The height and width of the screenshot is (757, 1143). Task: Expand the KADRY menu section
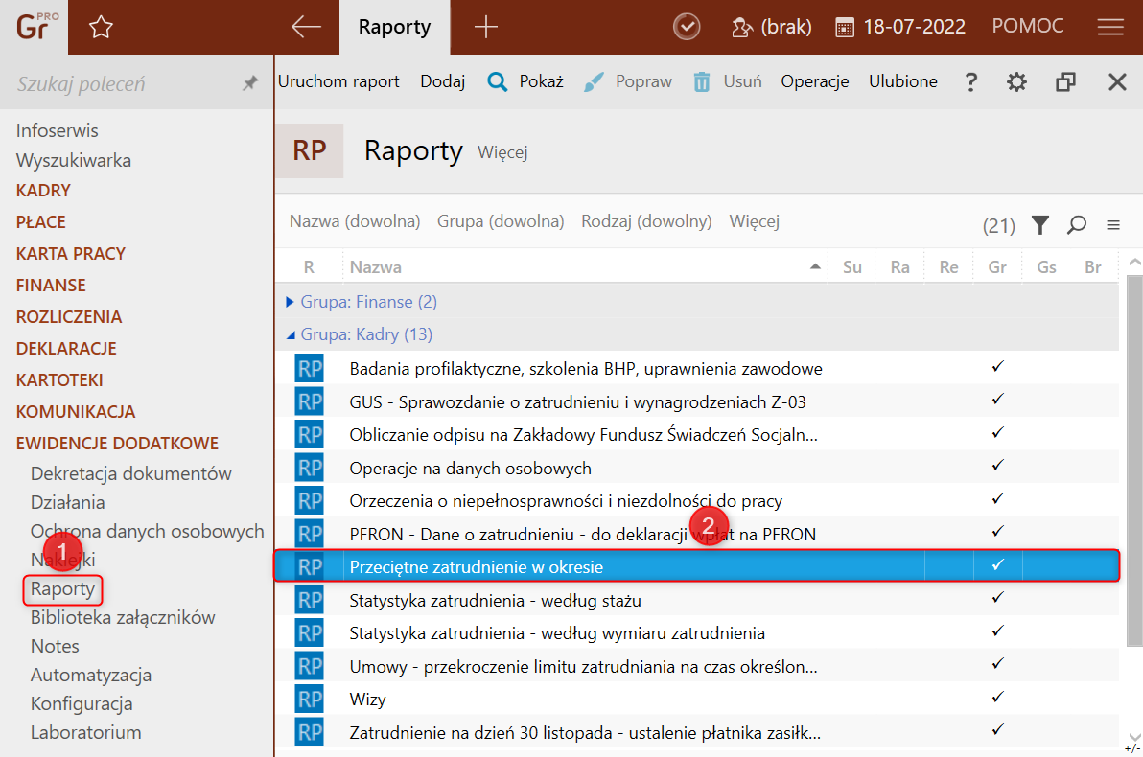pos(43,190)
